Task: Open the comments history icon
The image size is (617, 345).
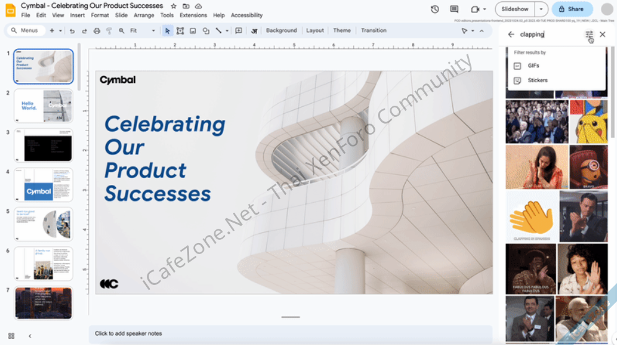Action: coord(454,9)
